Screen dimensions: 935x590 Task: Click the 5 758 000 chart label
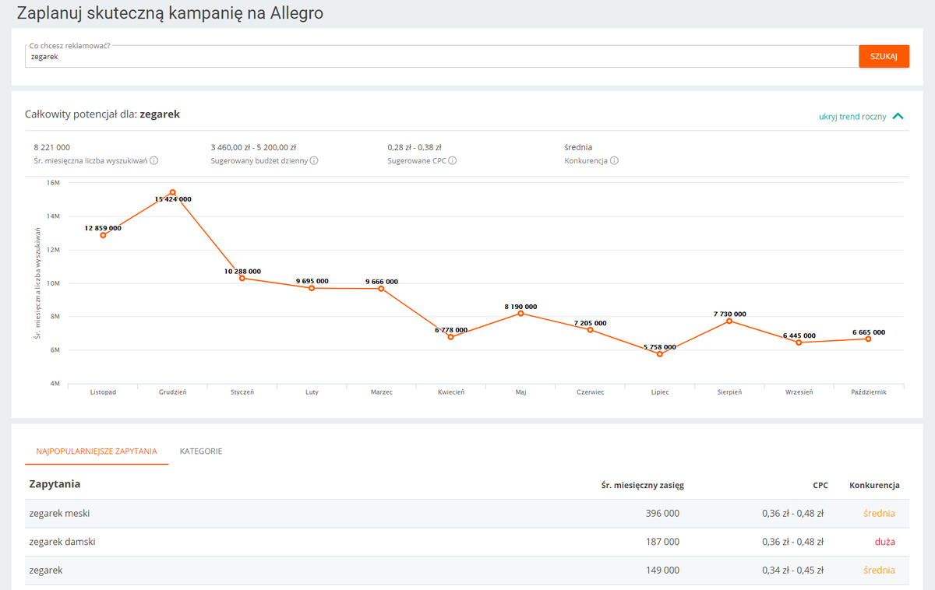(x=659, y=347)
